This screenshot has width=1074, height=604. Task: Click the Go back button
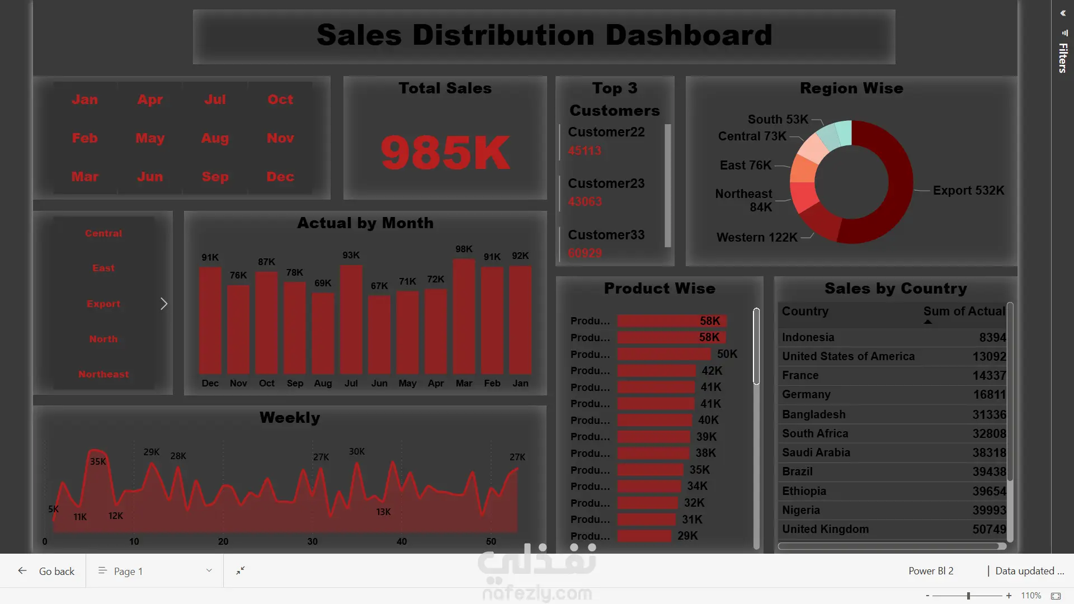[x=56, y=571]
